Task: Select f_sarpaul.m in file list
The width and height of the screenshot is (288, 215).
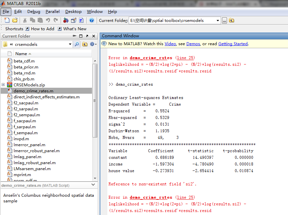Action: point(25,127)
